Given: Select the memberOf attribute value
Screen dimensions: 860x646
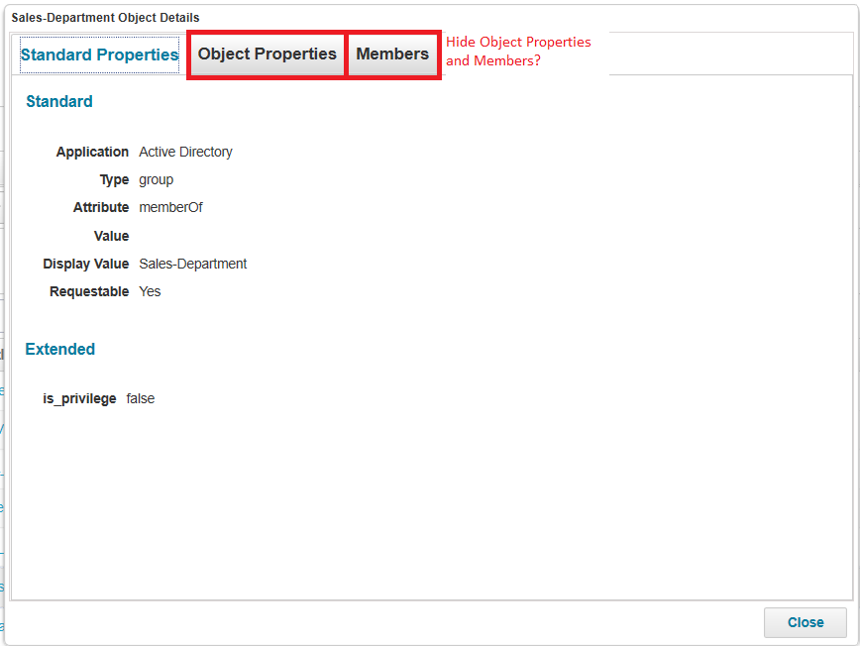Looking at the screenshot, I should tap(170, 207).
